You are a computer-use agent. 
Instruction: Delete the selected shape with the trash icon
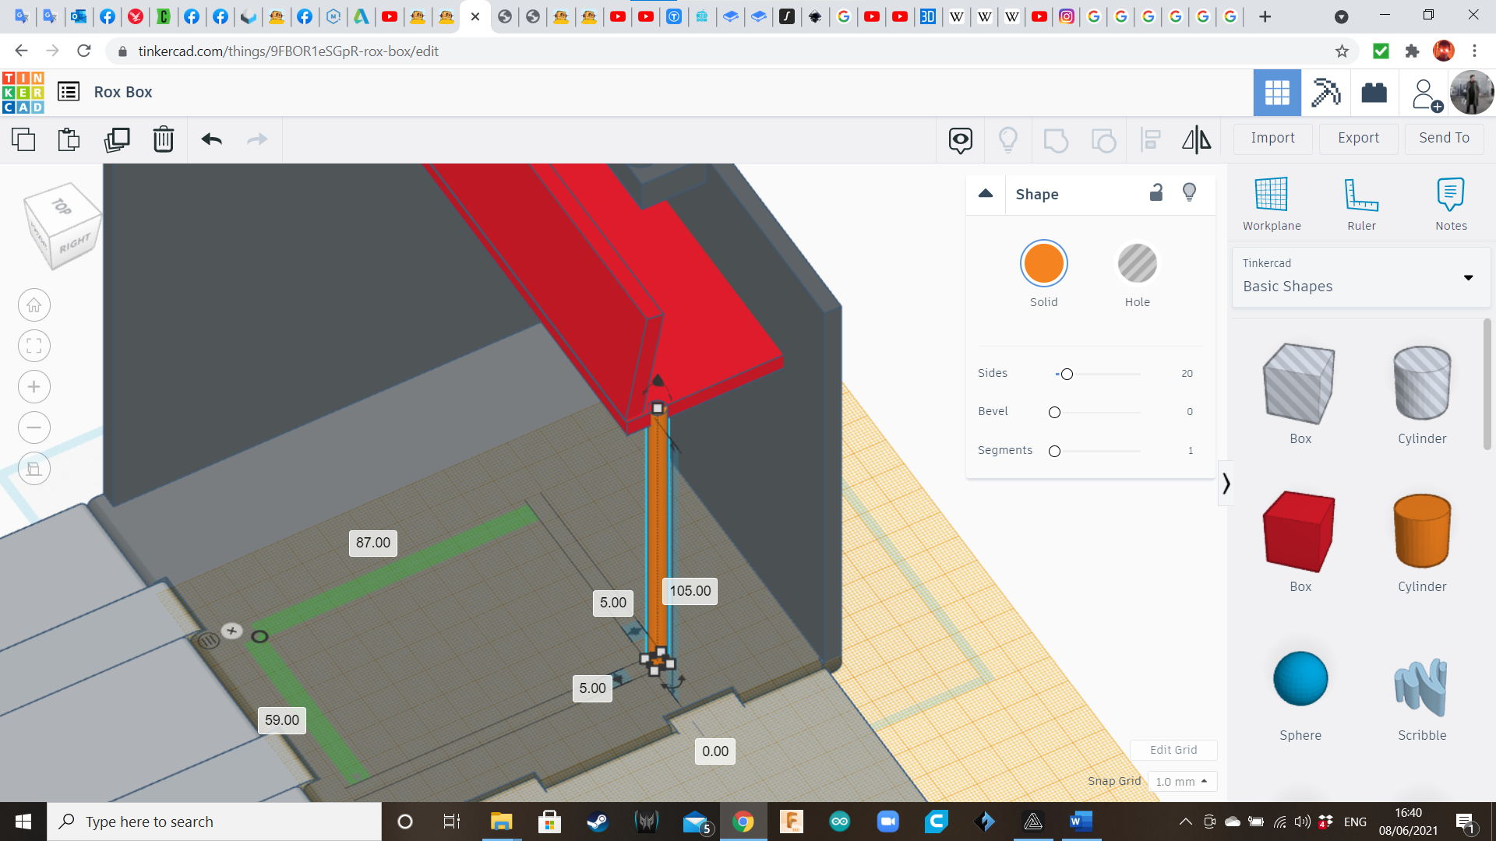(164, 140)
